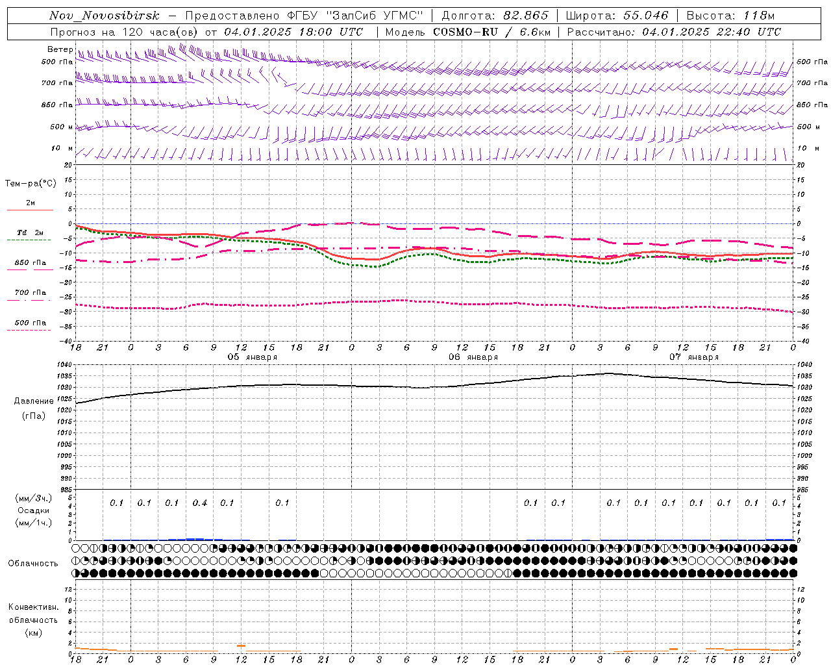Click the 'Предоставлено ФГБУ "ЗапСиб УГМС"' text
This screenshot has width=831, height=665.
pyautogui.click(x=304, y=16)
